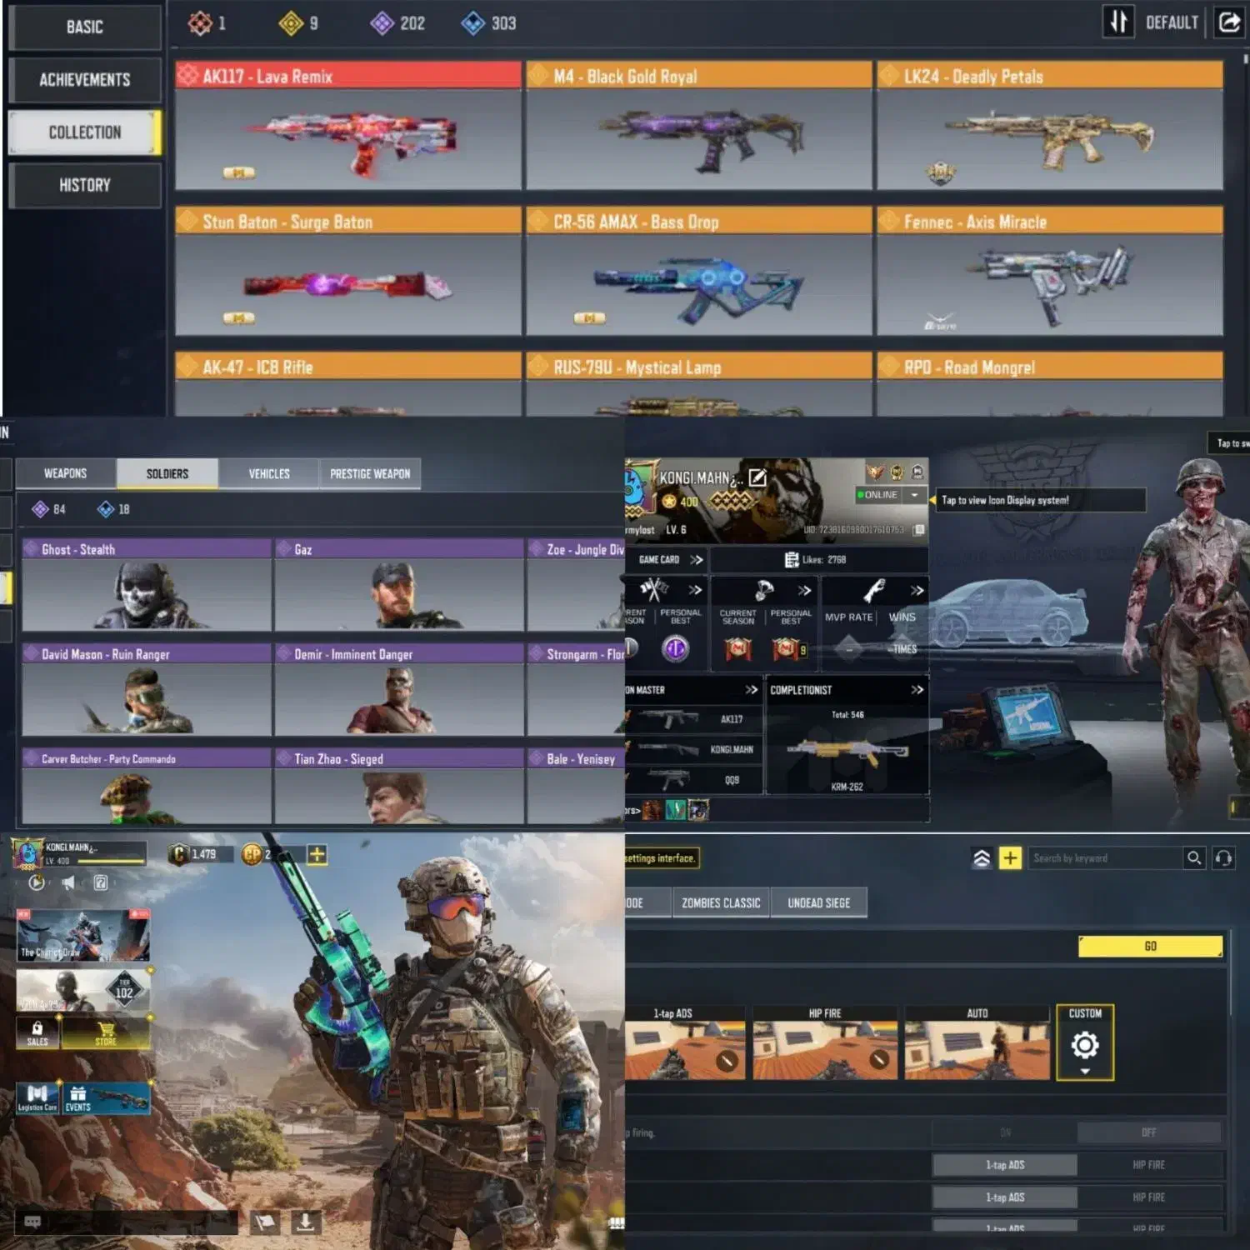Tap the parachute battle royale stats icon
Image resolution: width=1250 pixels, height=1250 pixels.
click(764, 590)
